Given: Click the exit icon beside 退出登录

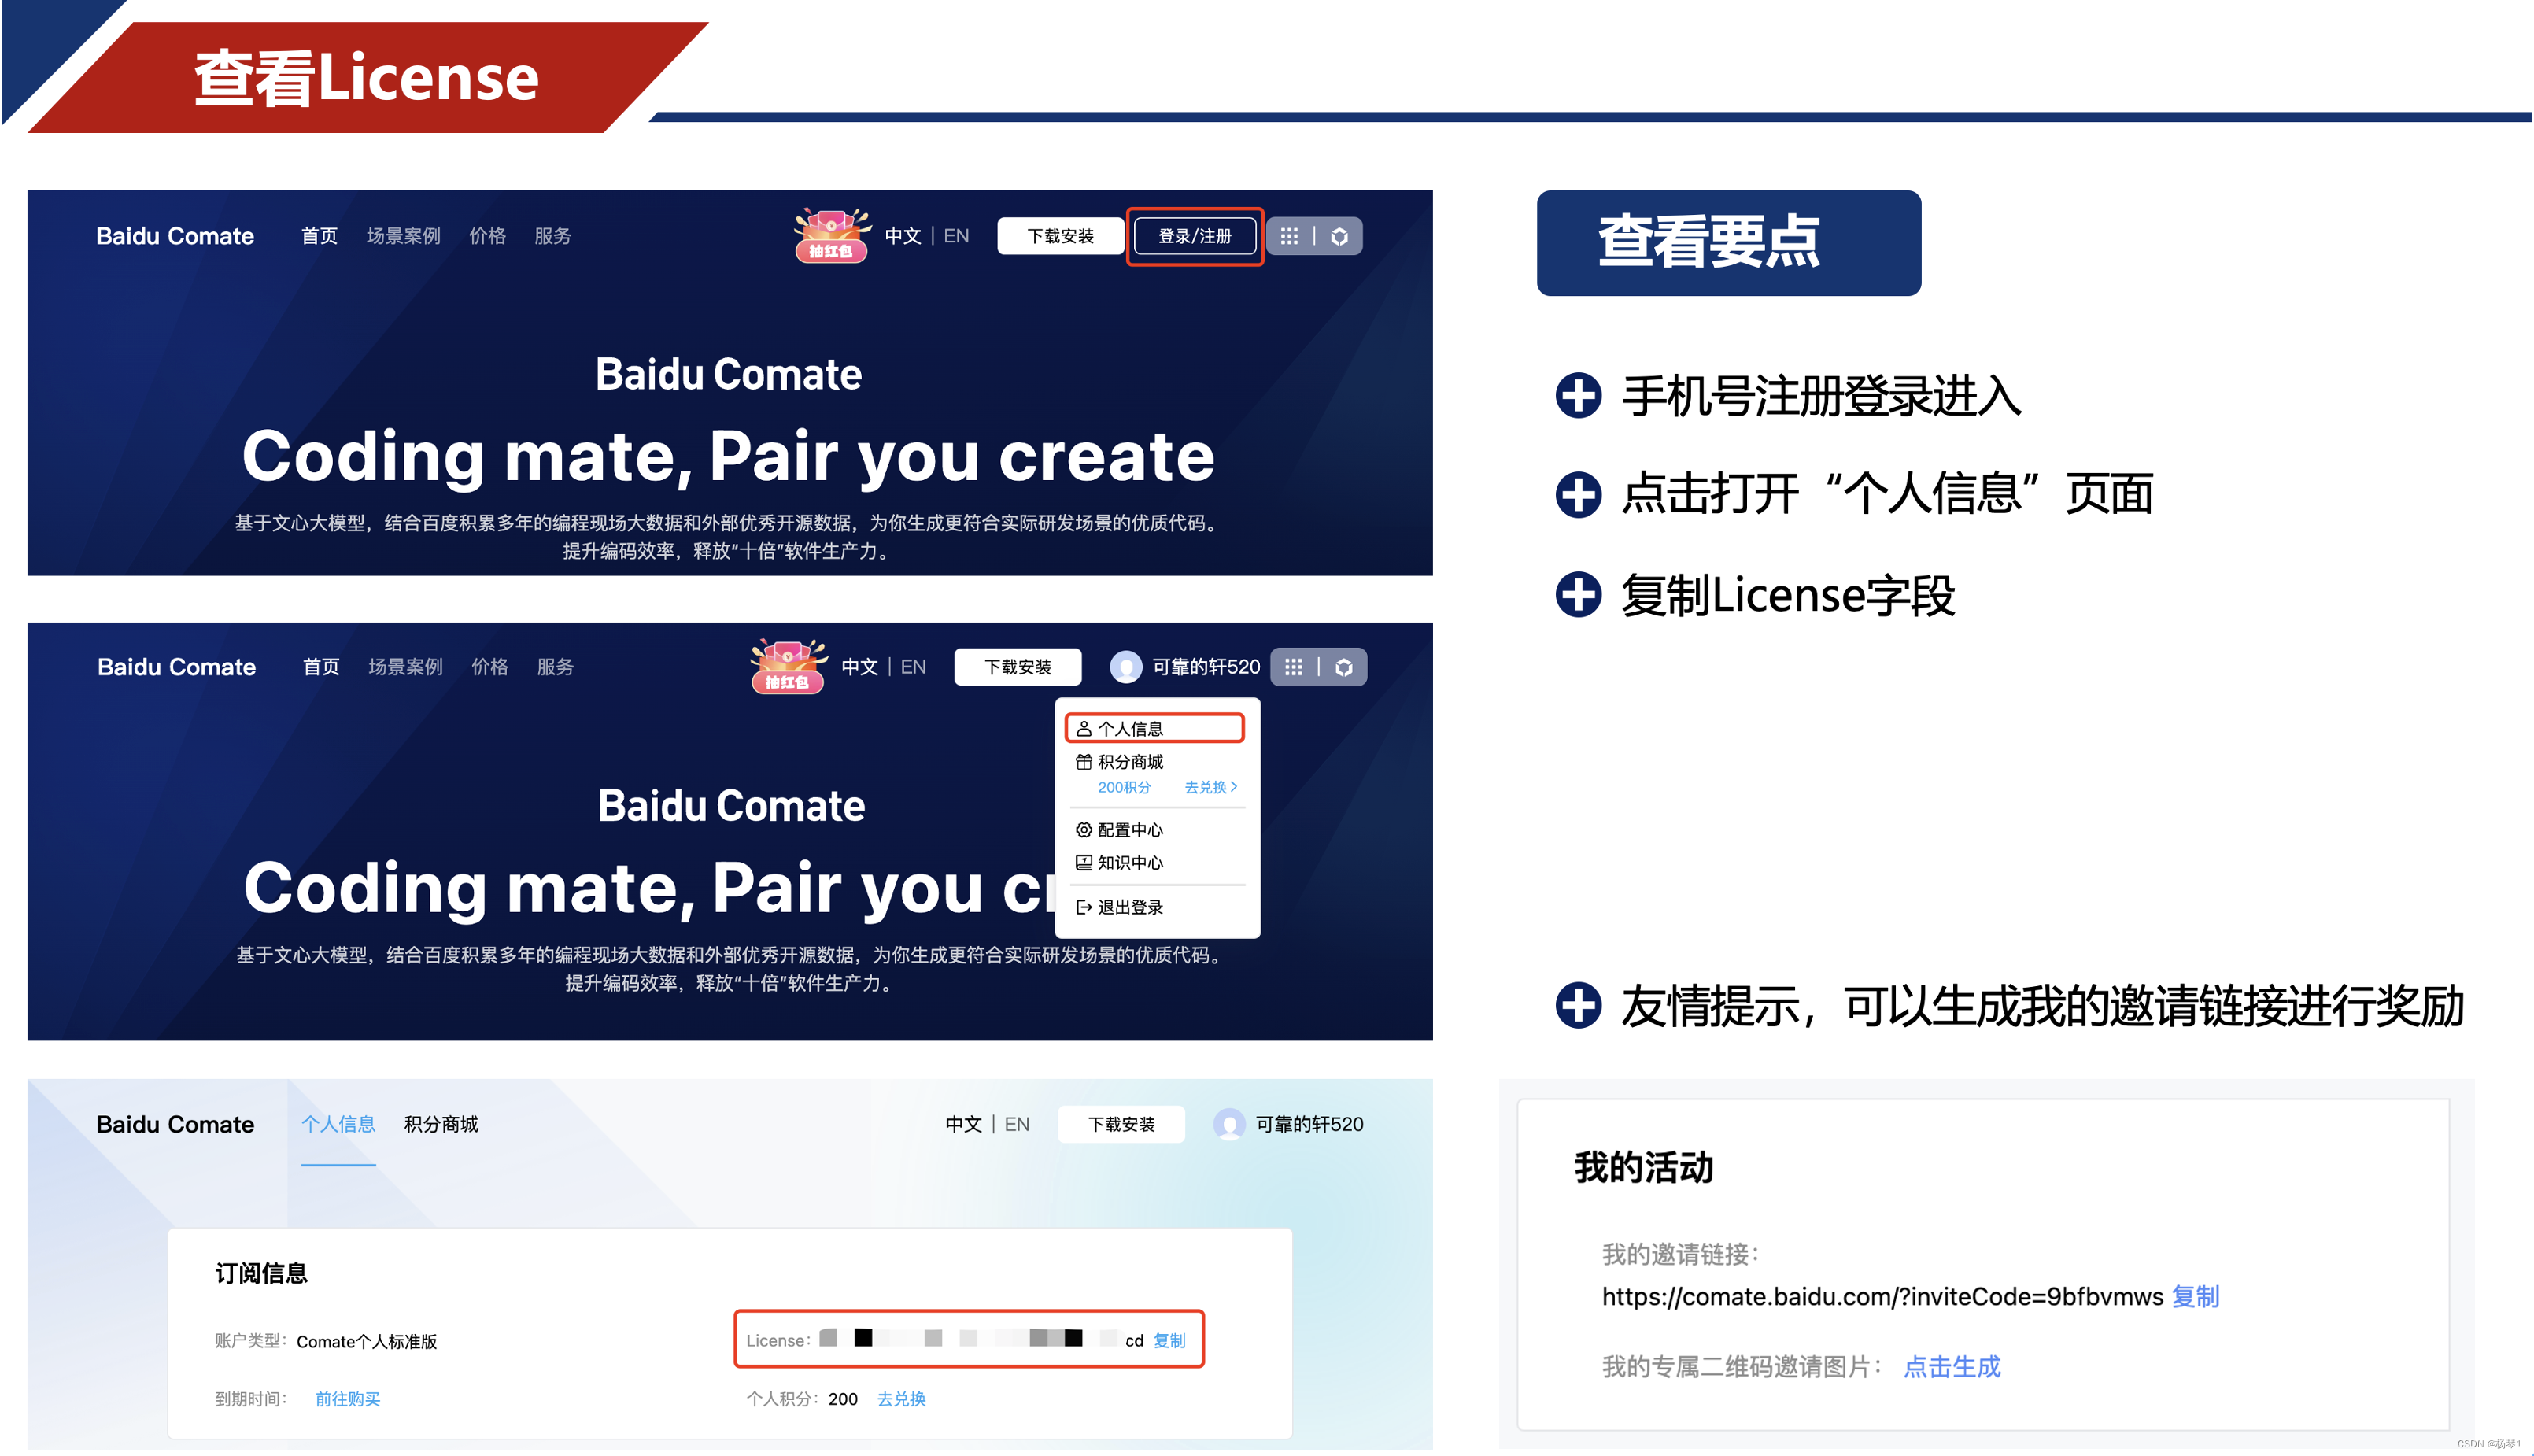Looking at the screenshot, I should (x=1084, y=907).
